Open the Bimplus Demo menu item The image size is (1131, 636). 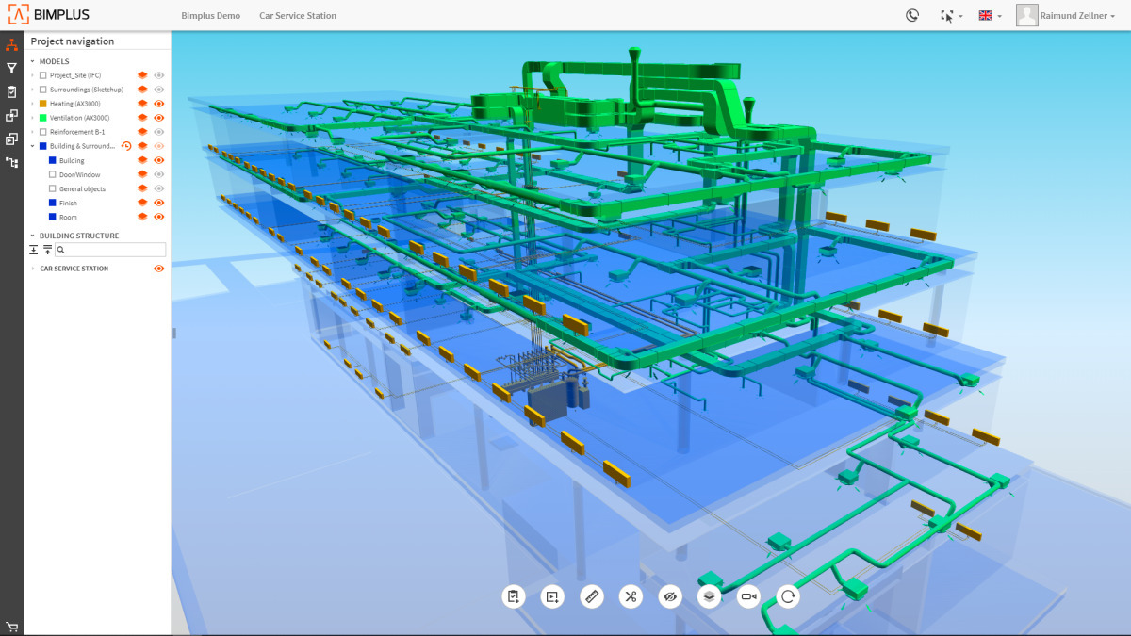tap(210, 16)
